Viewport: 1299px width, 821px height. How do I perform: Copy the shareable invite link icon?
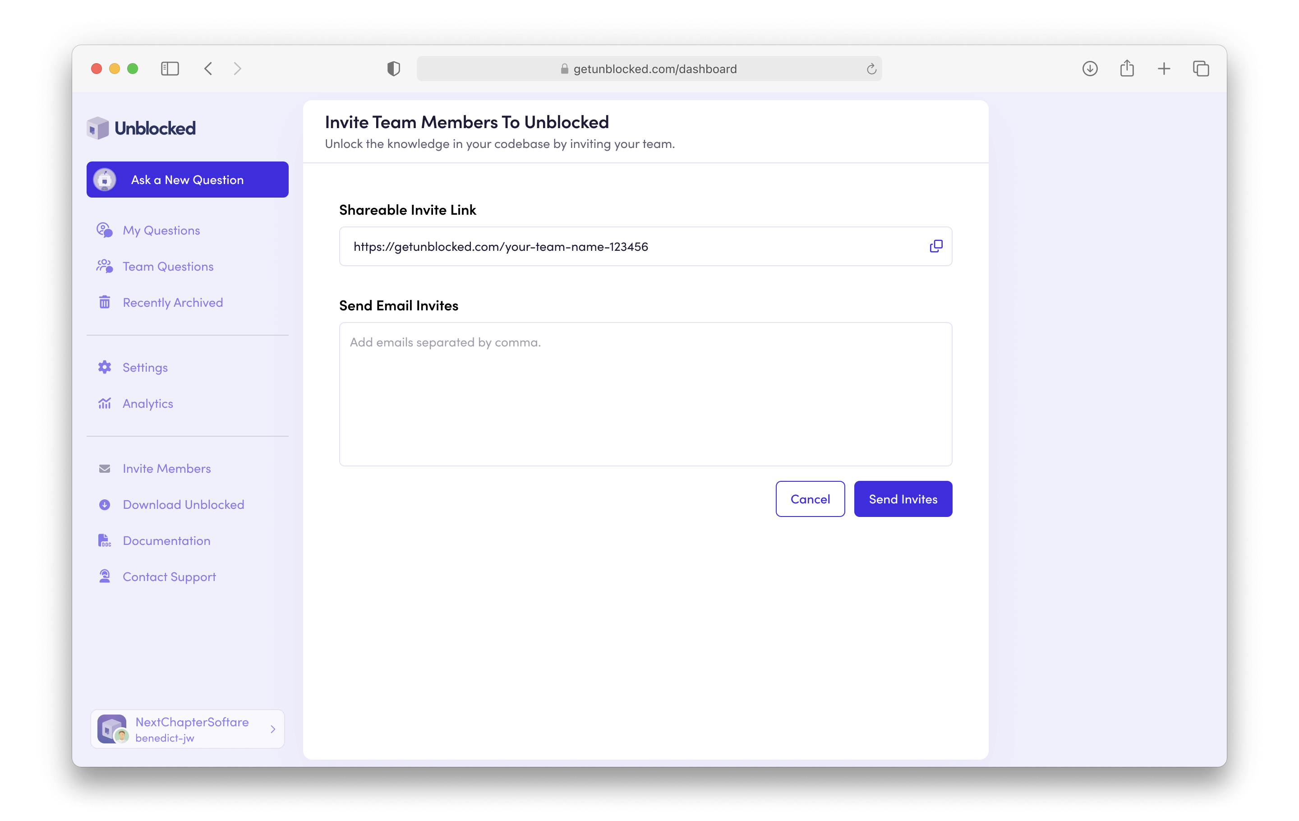(x=936, y=246)
